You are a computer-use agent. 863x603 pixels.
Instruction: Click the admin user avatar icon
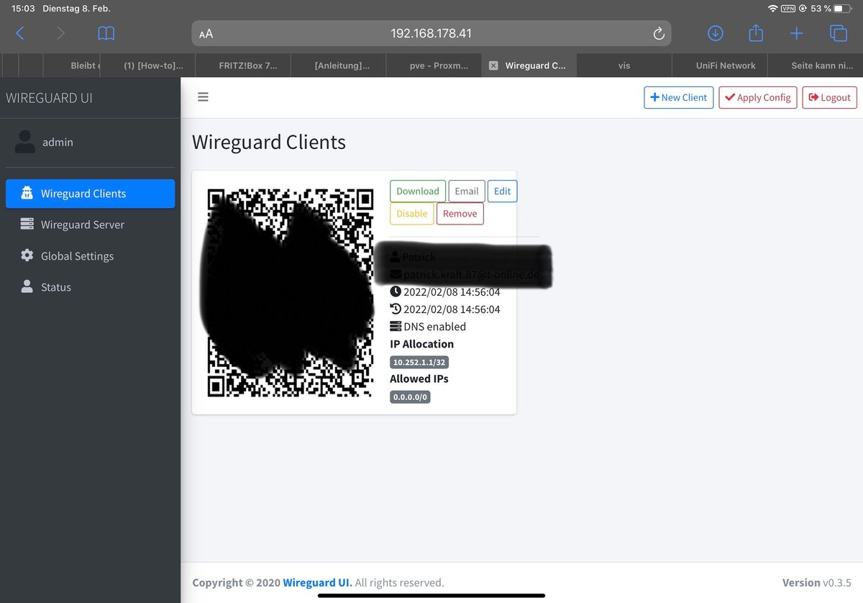(x=25, y=142)
